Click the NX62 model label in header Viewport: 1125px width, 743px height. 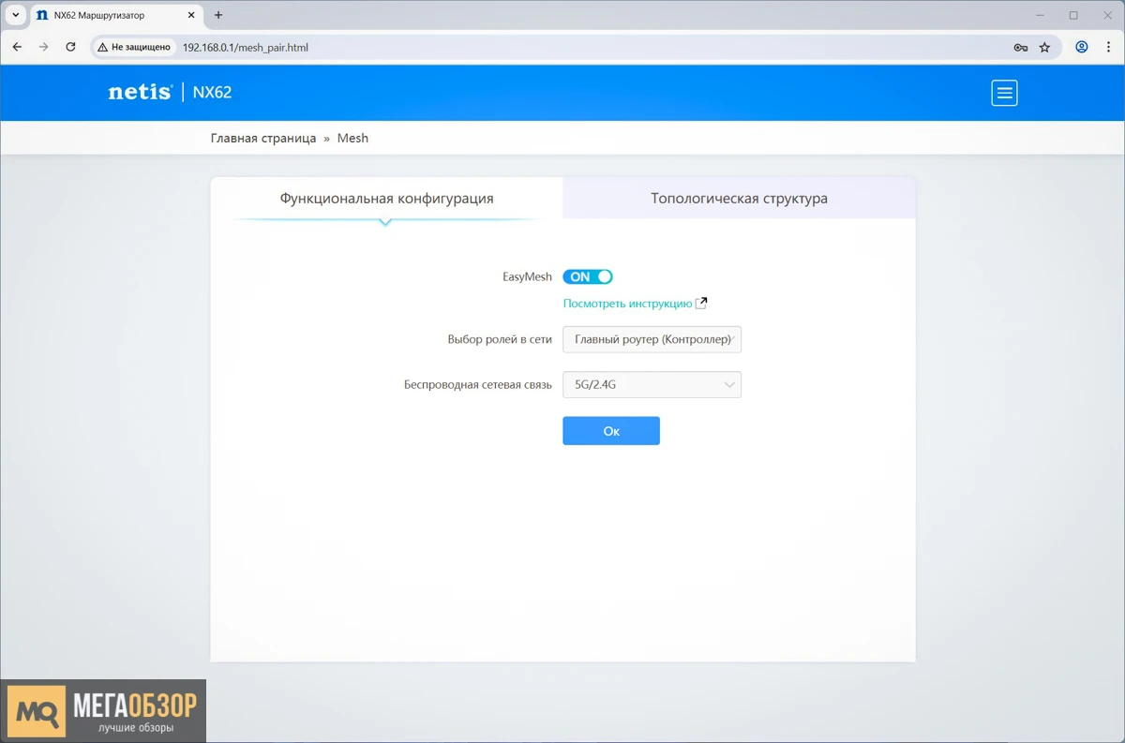tap(212, 92)
